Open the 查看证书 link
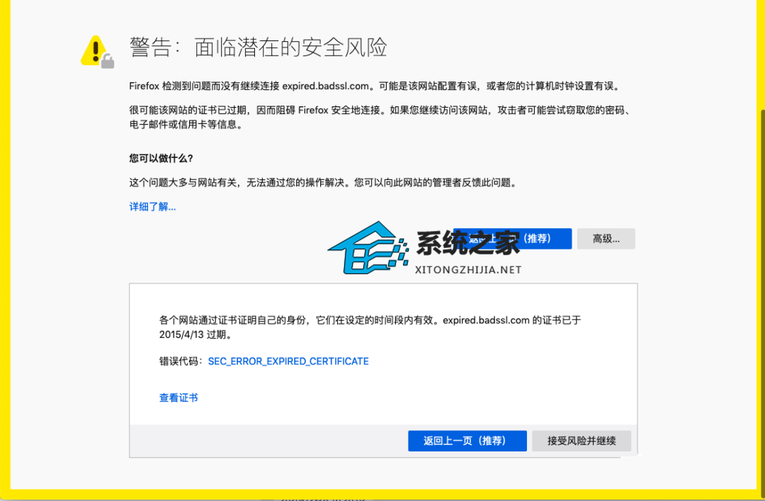 point(178,398)
